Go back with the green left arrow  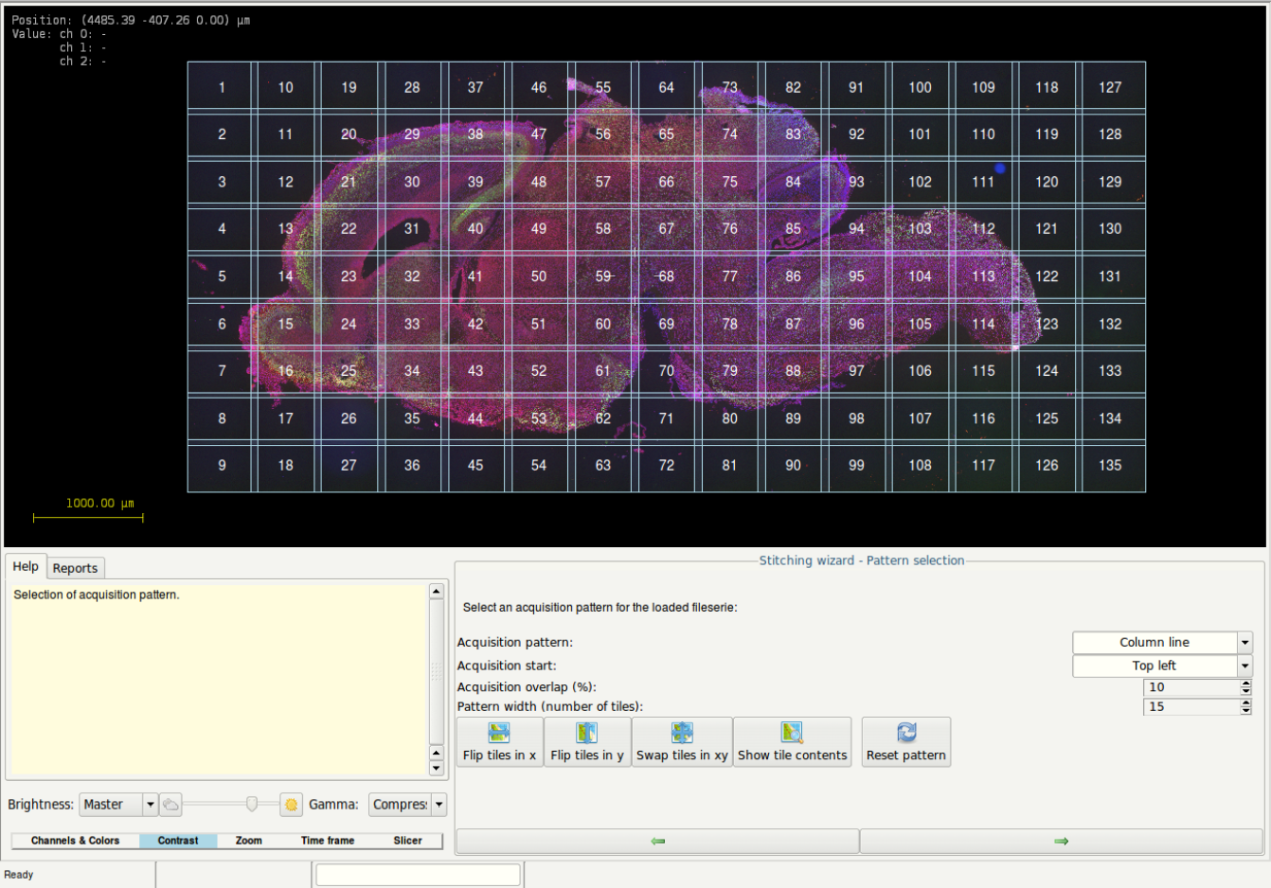click(658, 841)
